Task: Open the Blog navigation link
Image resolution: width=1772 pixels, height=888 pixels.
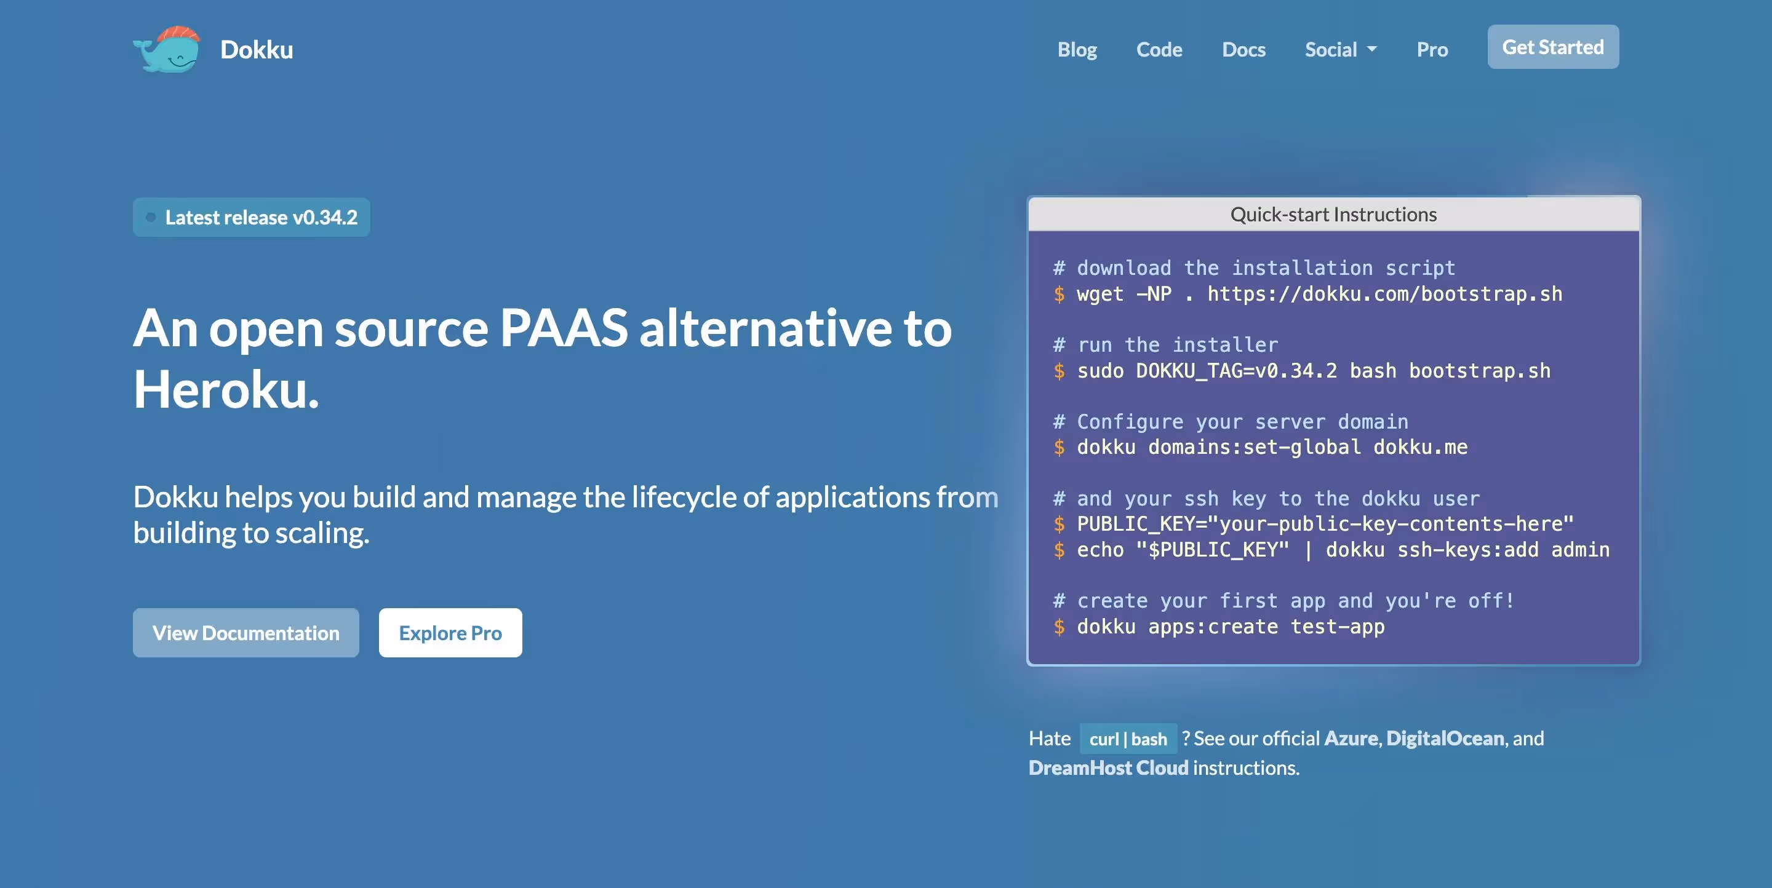Action: (1077, 49)
